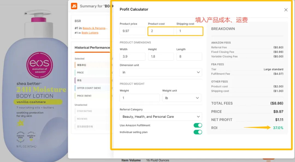Screen dimensions: 295x162
Task: Close the Profit Calculator panel
Action: click(x=286, y=10)
